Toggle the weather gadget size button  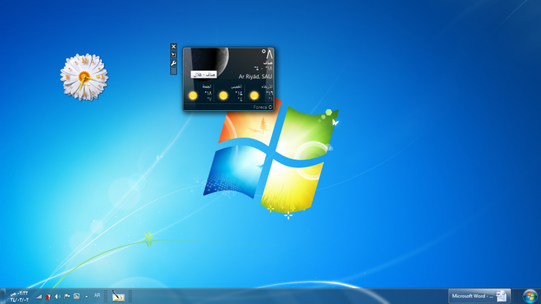174,55
